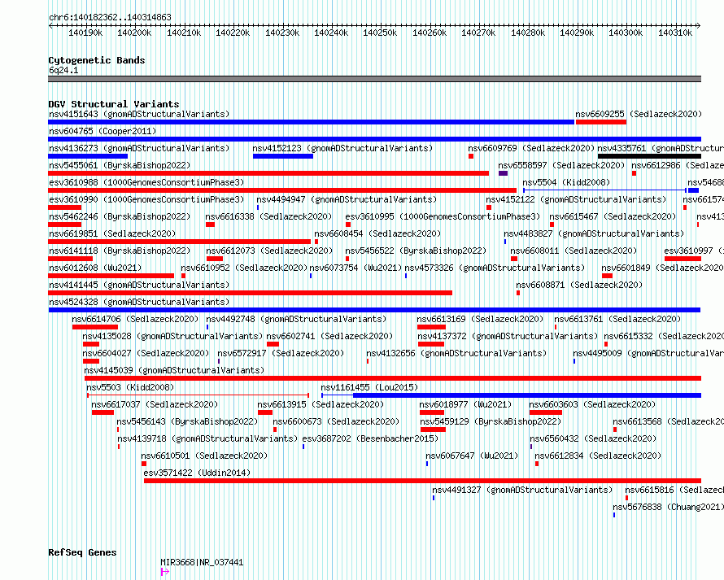Click the nsv4145039 gnomAD red bar
This screenshot has width=724, height=580.
[x=393, y=378]
